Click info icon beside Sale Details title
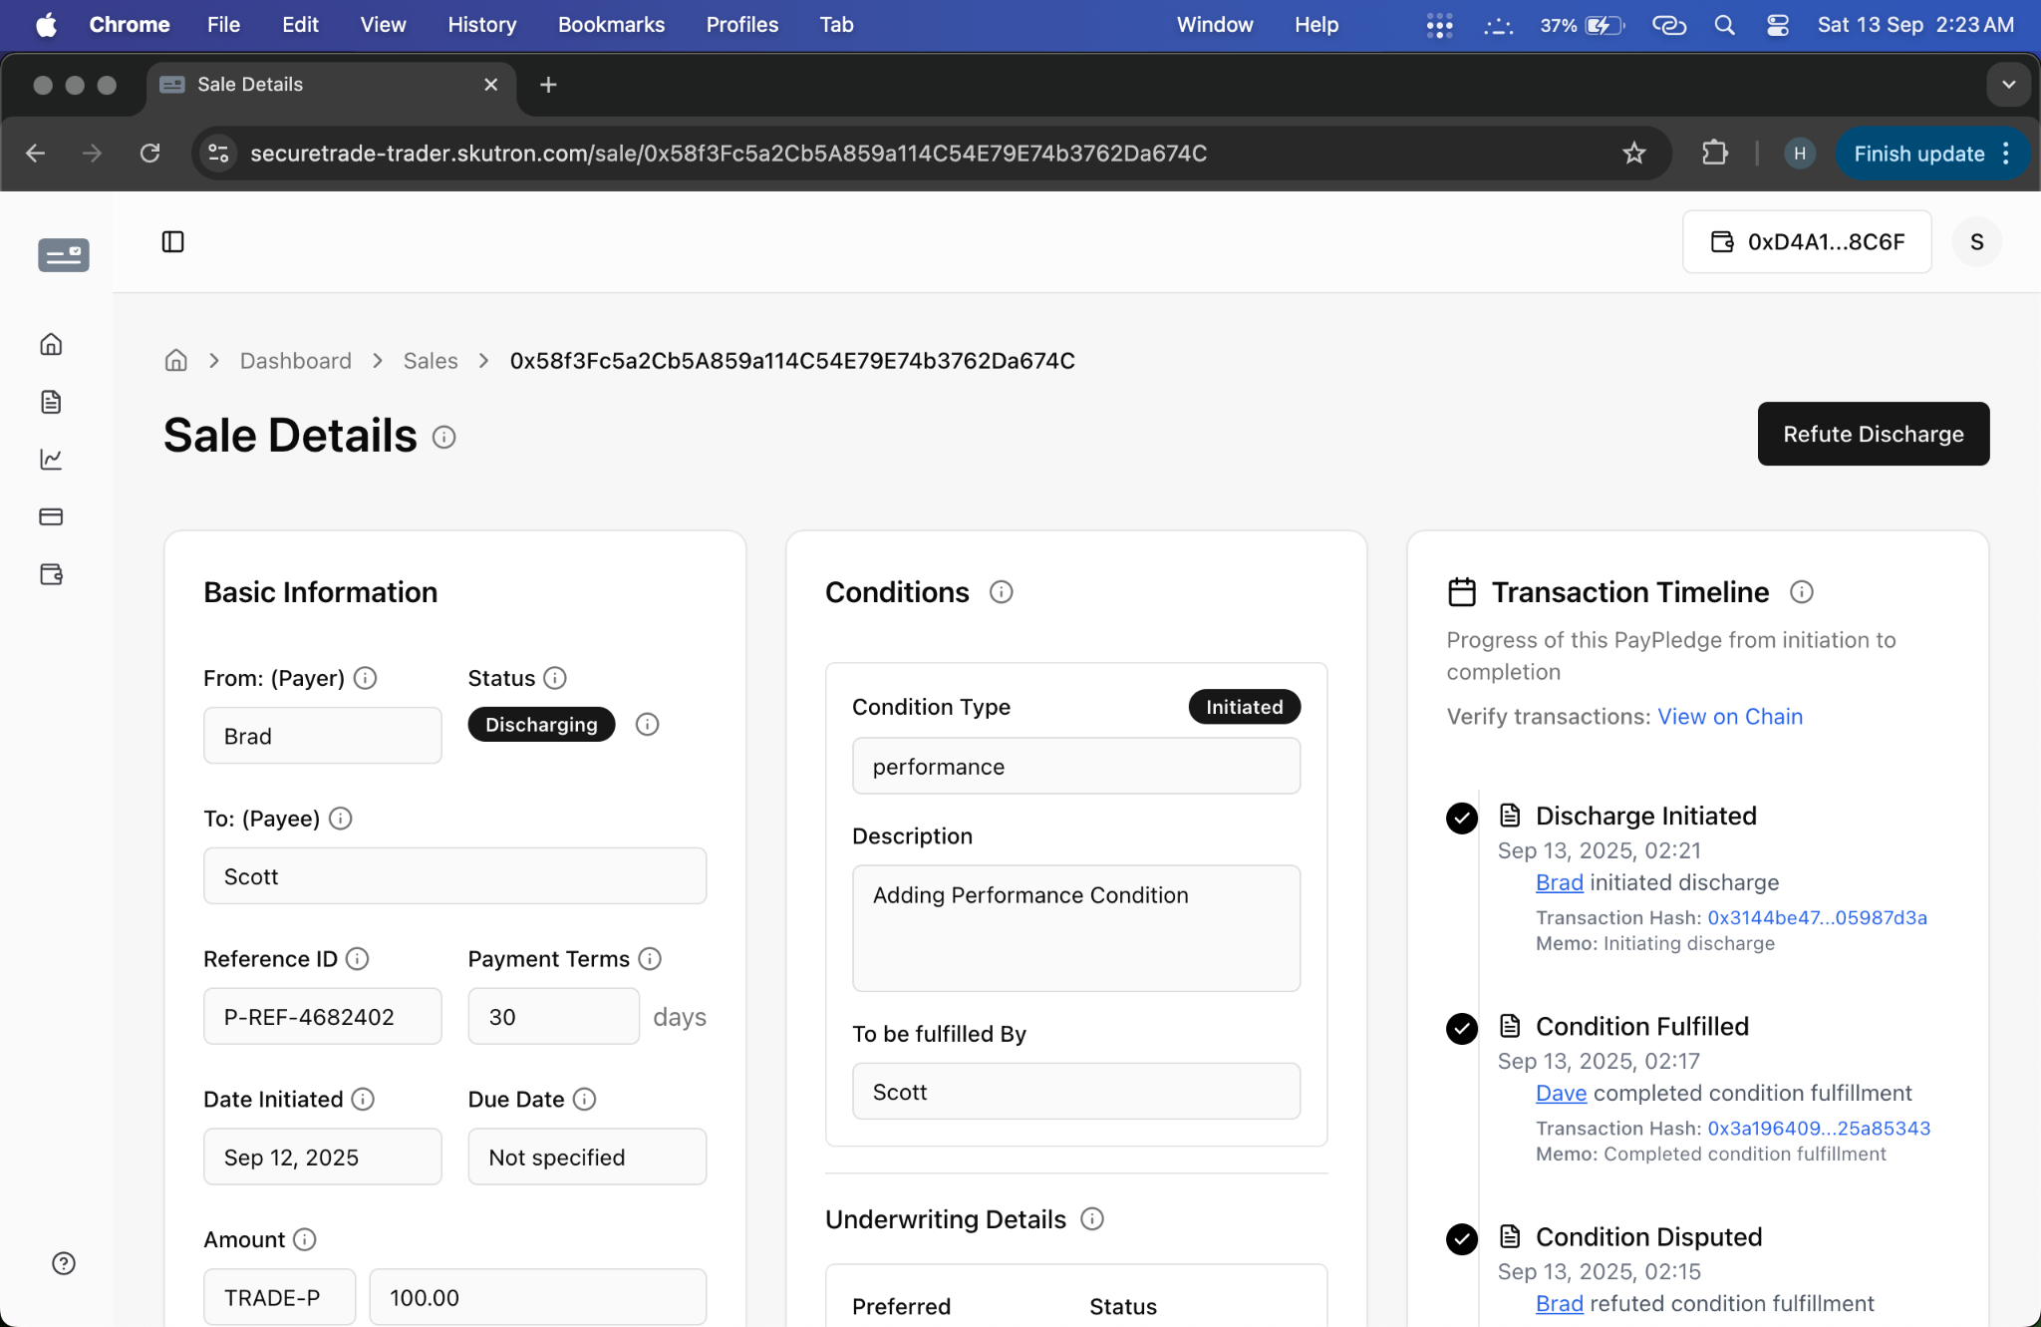The height and width of the screenshot is (1327, 2041). pyautogui.click(x=444, y=437)
